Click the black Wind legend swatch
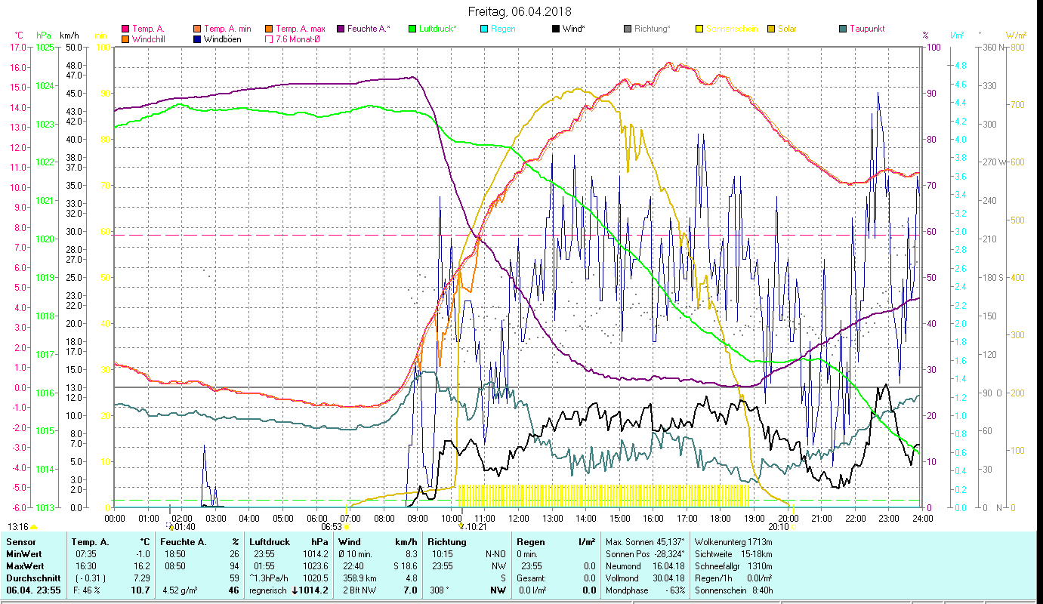Viewport: 1043px width, 604px height. click(x=557, y=29)
